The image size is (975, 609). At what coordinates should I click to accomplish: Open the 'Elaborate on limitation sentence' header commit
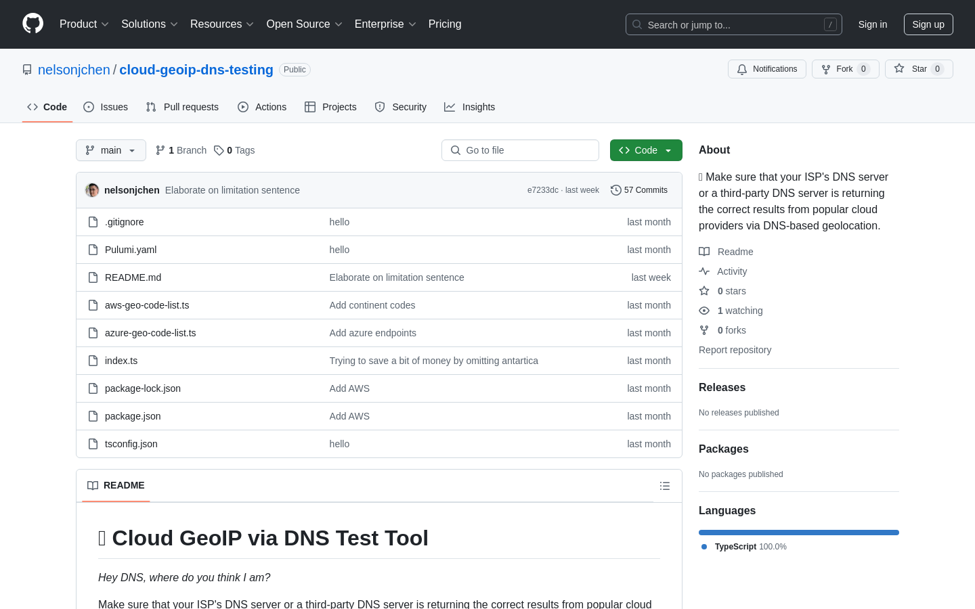232,190
